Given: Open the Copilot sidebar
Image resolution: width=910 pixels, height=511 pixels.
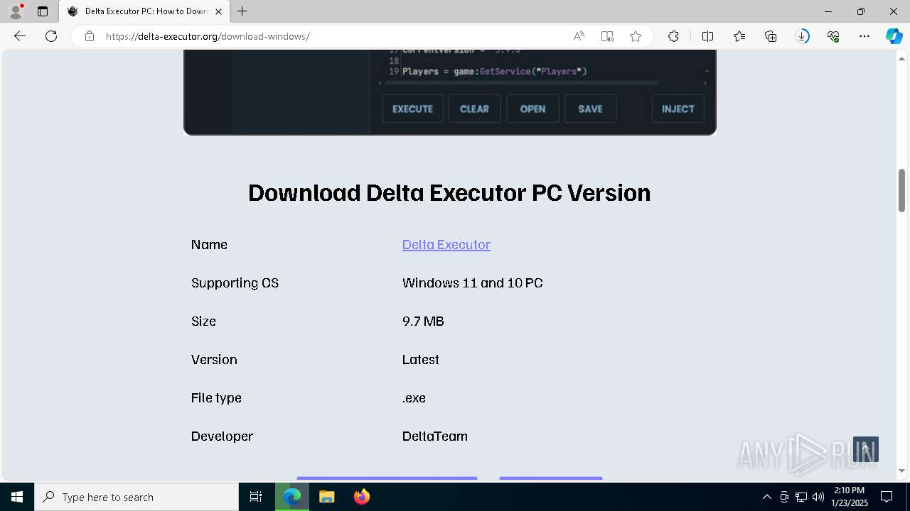Looking at the screenshot, I should point(894,36).
